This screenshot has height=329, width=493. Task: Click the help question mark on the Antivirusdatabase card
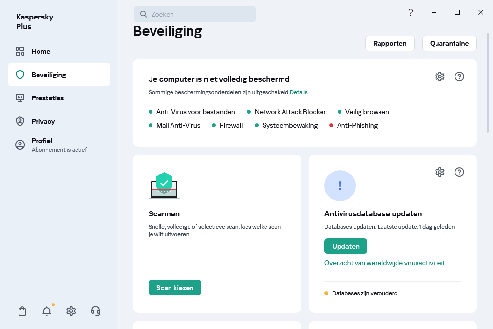coord(459,172)
